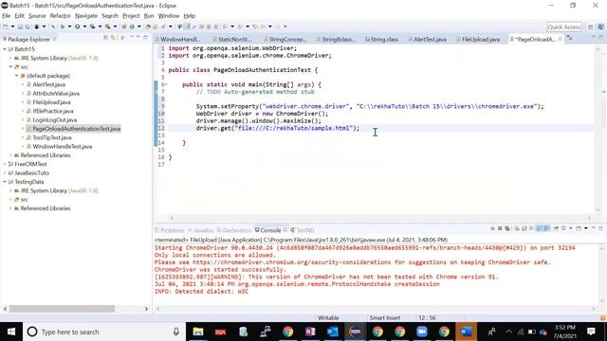Click the Open Console icon
The image size is (607, 341).
pos(579,228)
